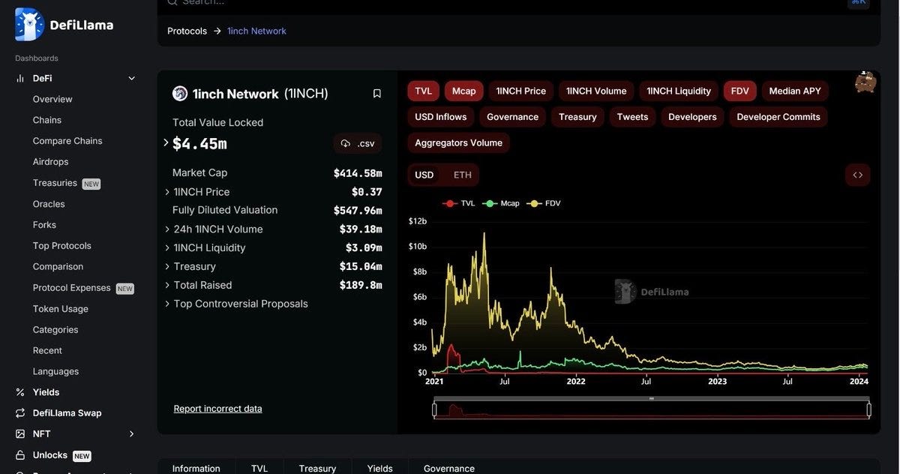Toggle the Developer Commits chart metric

tap(778, 117)
